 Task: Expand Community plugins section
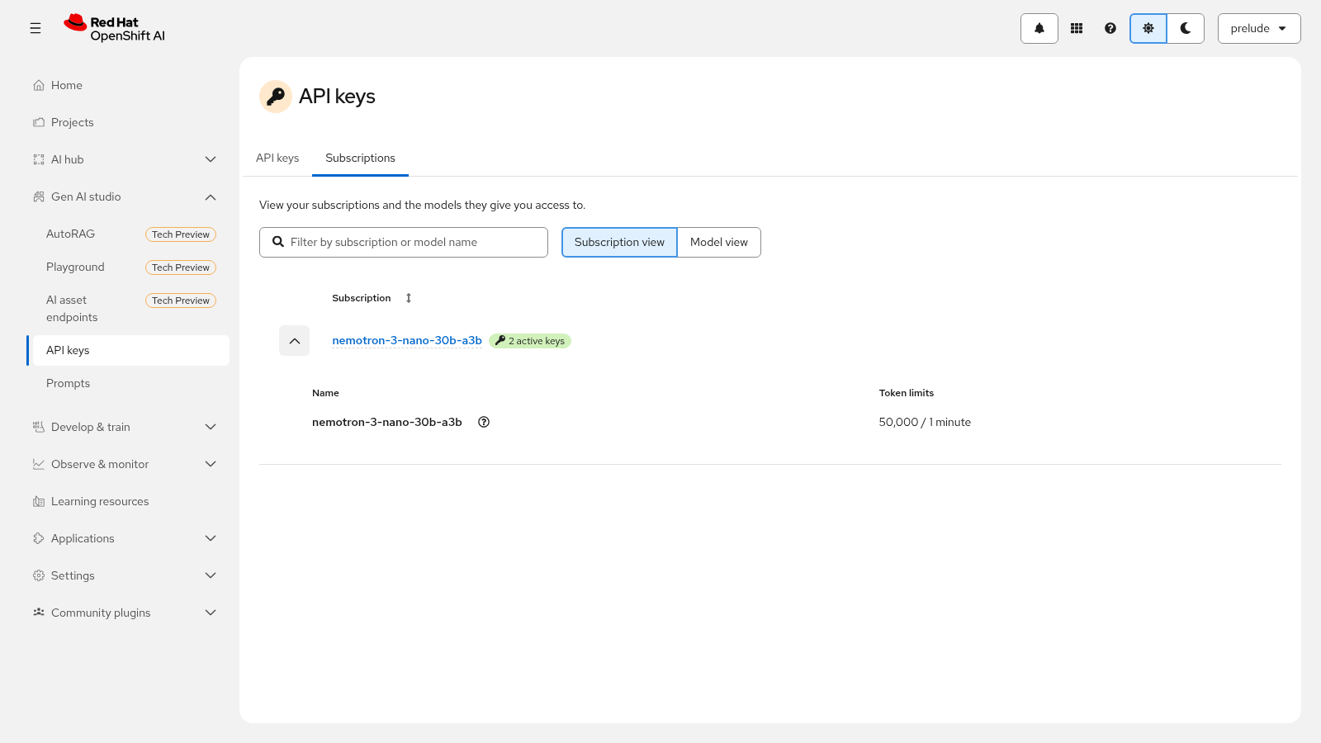[x=128, y=613]
